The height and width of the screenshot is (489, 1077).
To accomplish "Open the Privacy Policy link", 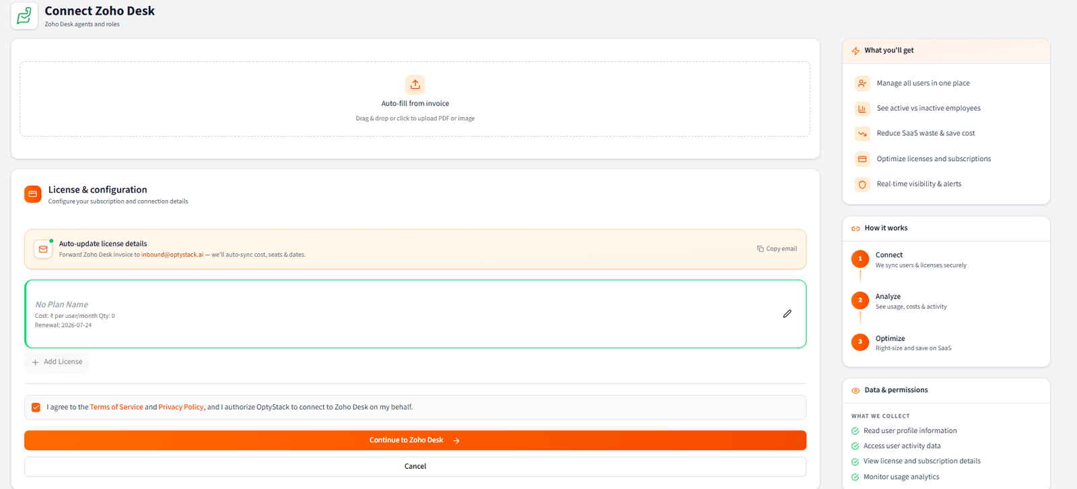I will (x=181, y=407).
